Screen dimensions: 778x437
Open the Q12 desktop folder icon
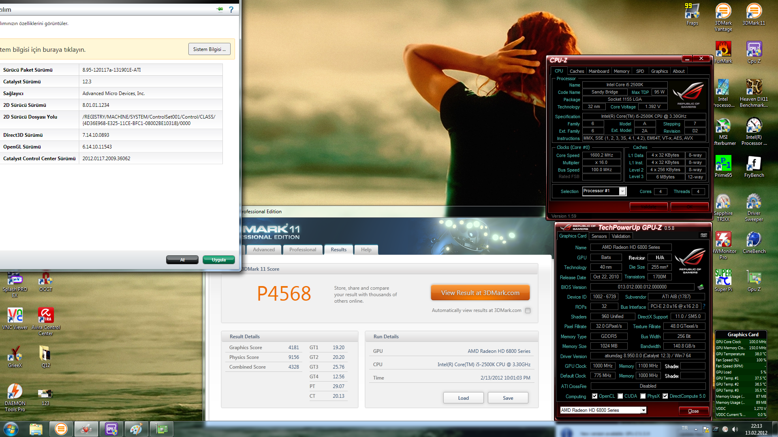(45, 356)
